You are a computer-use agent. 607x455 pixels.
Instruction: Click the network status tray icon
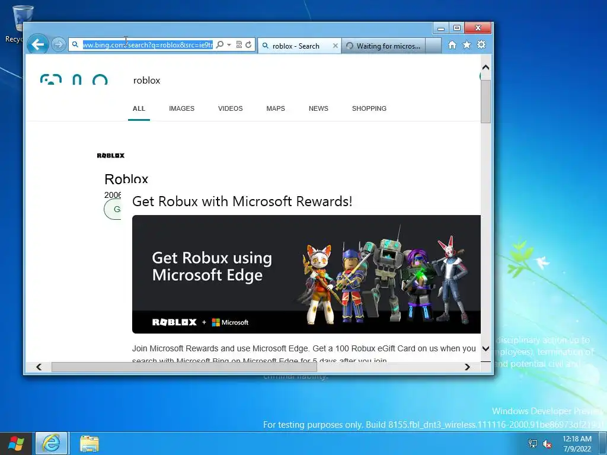533,444
